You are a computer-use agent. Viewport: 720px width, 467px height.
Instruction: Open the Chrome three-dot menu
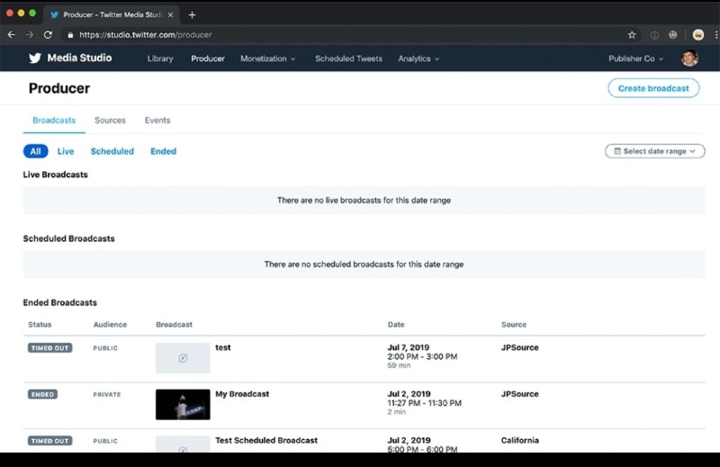715,35
